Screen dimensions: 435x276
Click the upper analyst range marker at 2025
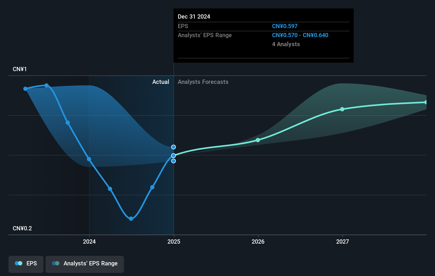pos(174,147)
